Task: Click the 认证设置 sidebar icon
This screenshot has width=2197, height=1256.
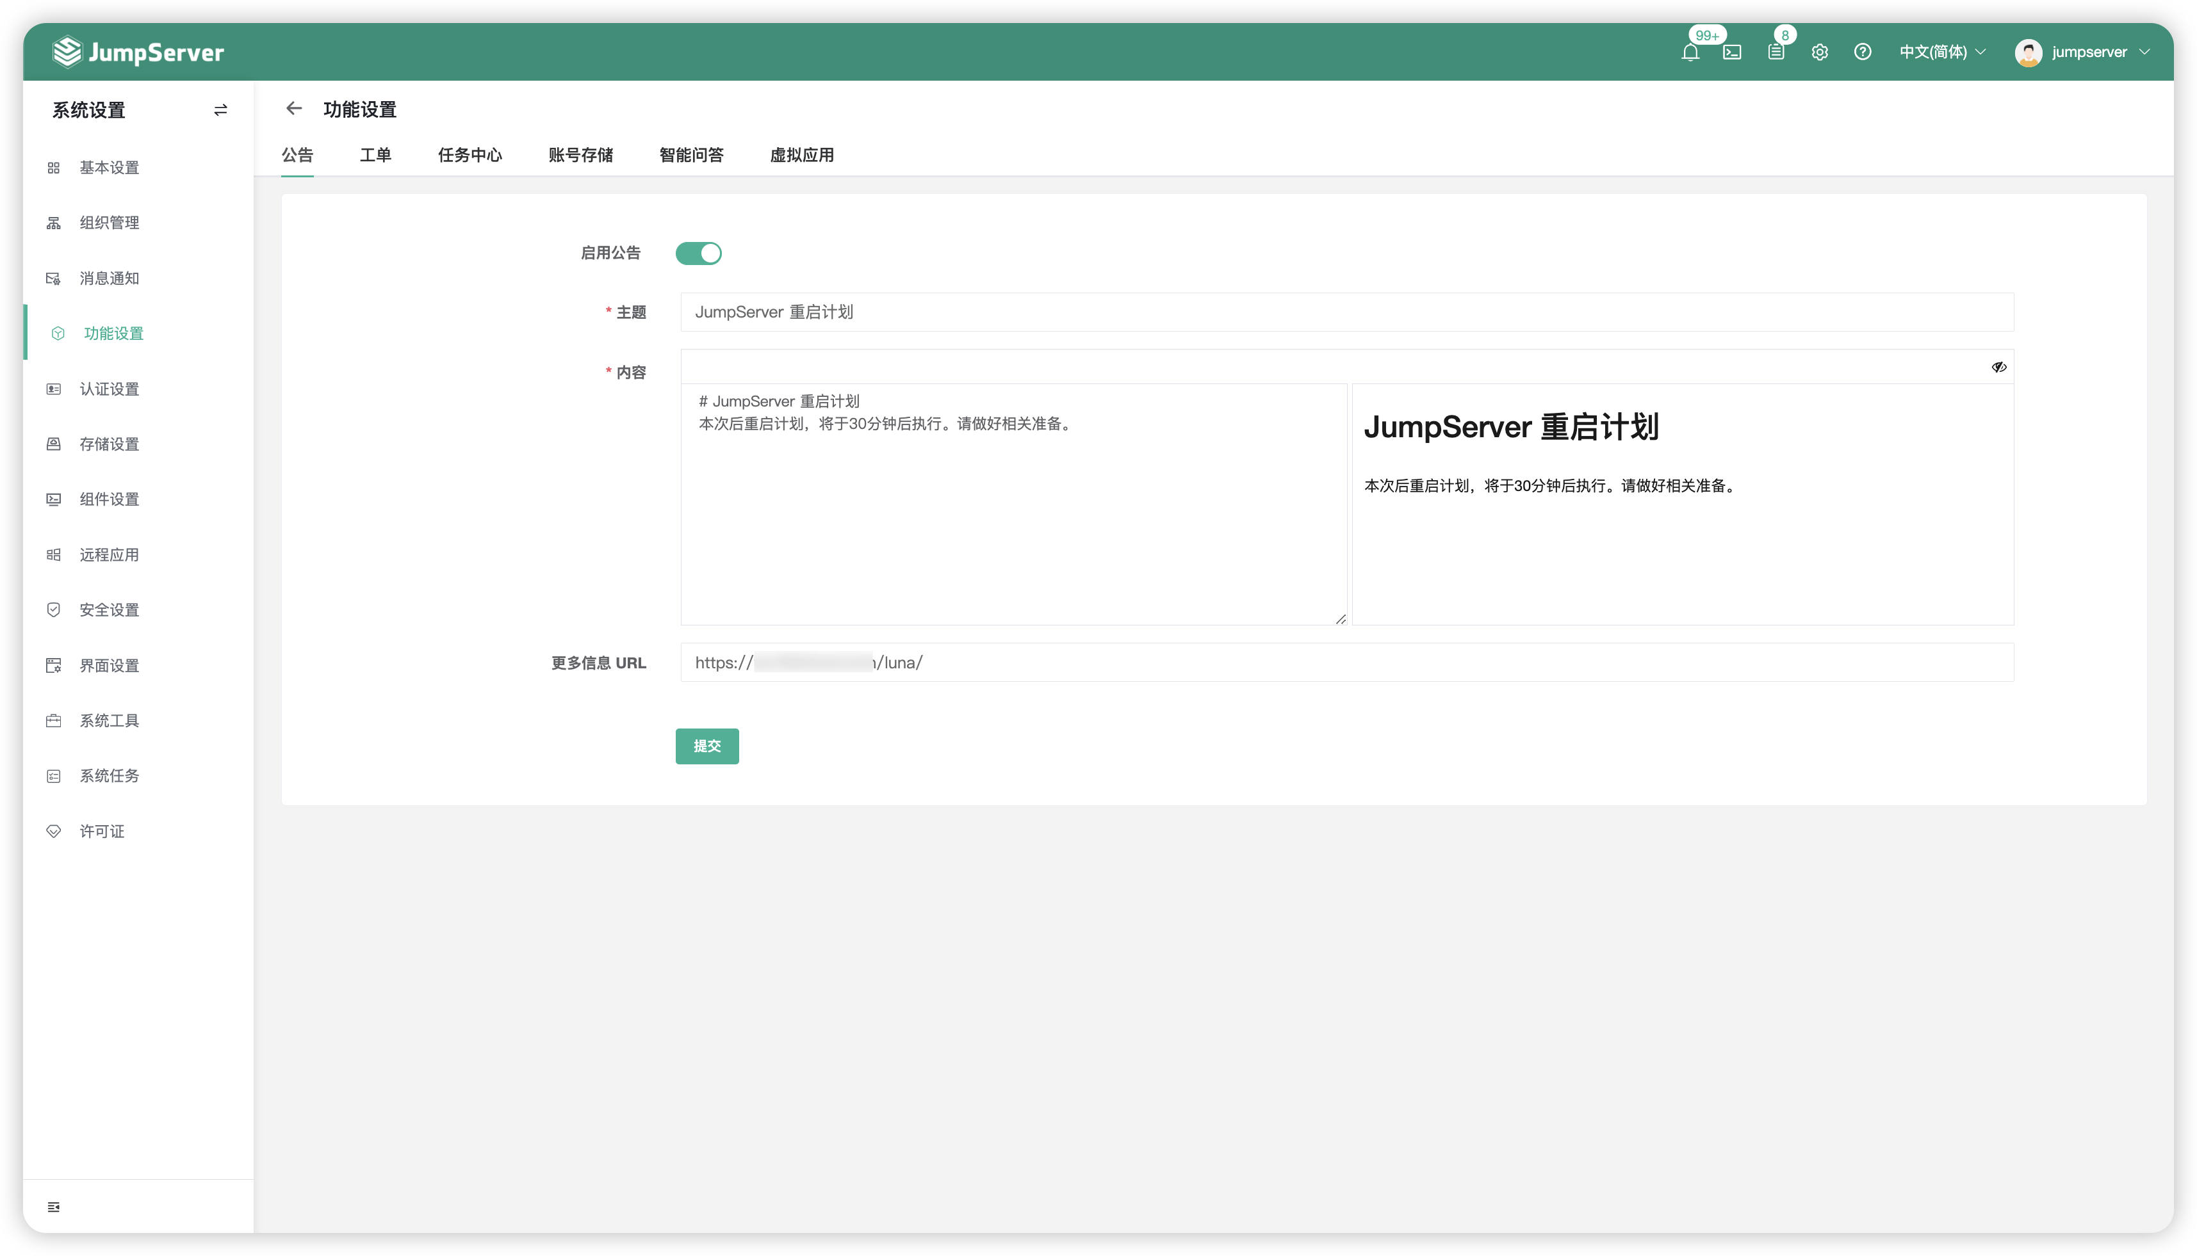Action: pyautogui.click(x=54, y=389)
